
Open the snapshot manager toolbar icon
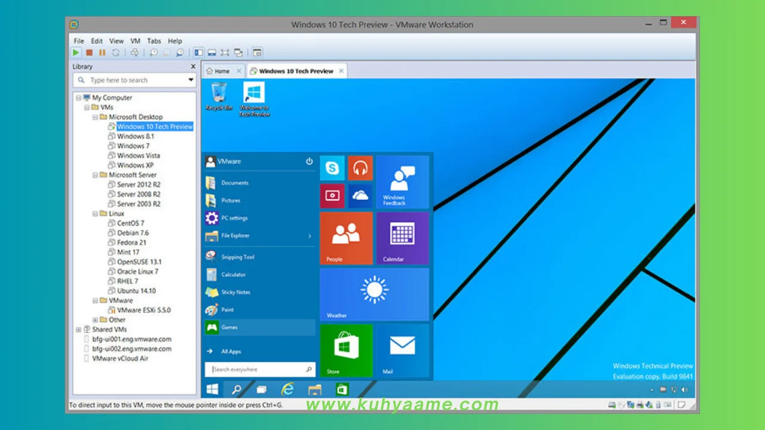click(x=180, y=53)
